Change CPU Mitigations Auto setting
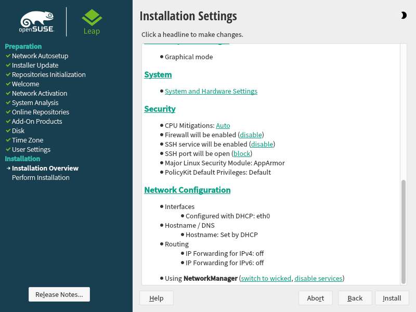Viewport: 416px width, 312px height. coord(223,125)
